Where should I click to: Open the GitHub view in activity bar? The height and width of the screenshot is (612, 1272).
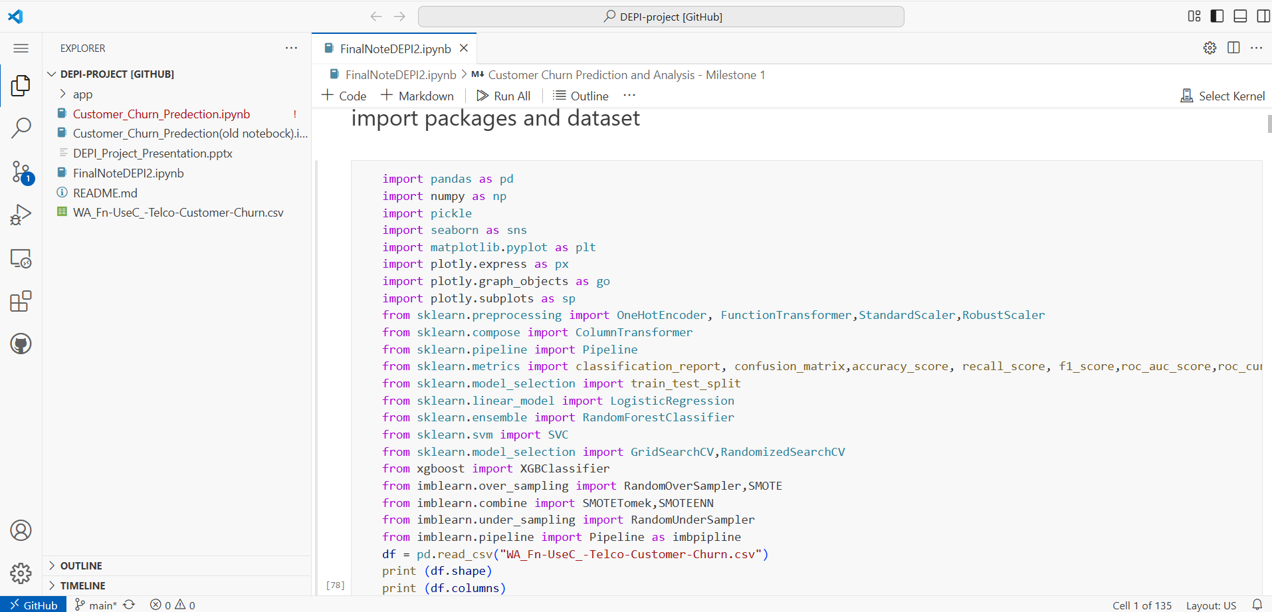21,344
